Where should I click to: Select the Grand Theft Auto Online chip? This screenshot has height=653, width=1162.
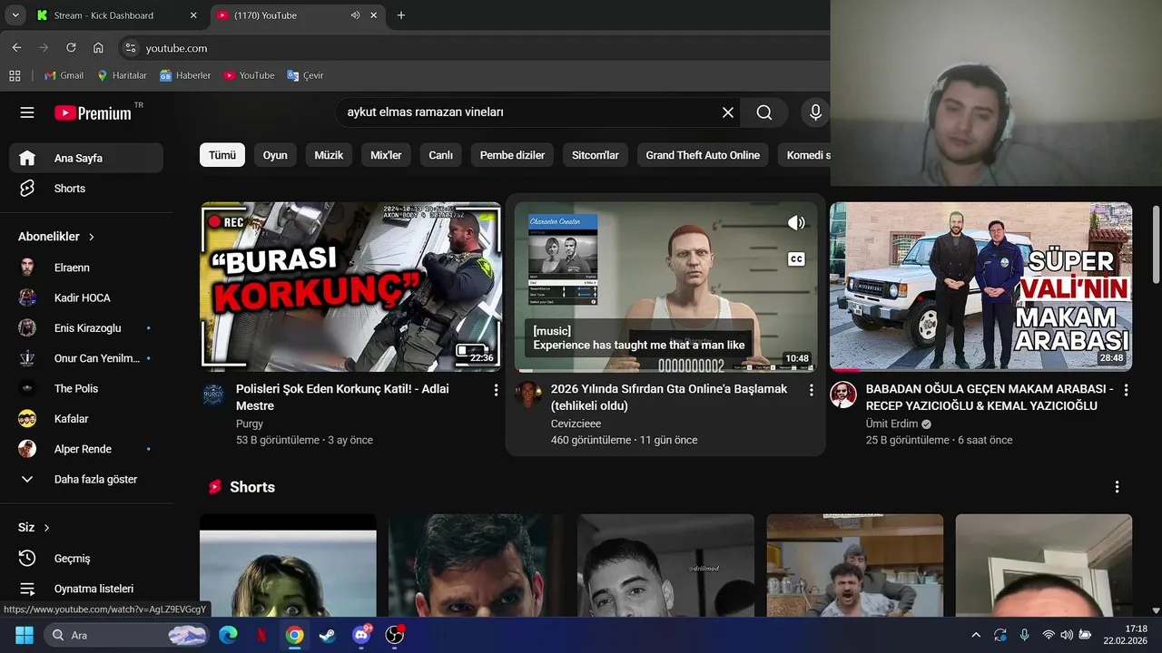point(703,155)
